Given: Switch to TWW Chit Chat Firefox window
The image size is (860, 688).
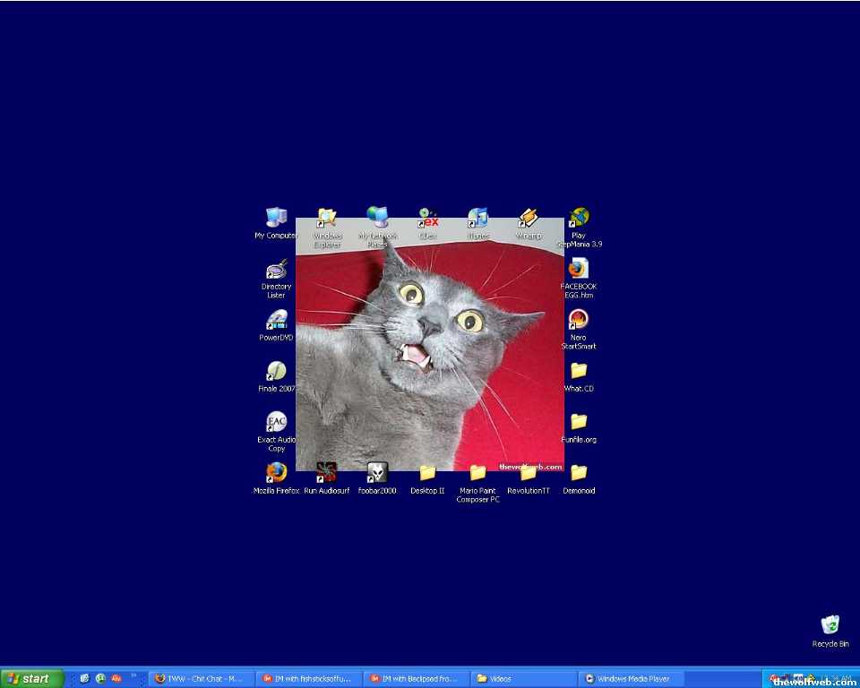Looking at the screenshot, I should click(x=202, y=678).
